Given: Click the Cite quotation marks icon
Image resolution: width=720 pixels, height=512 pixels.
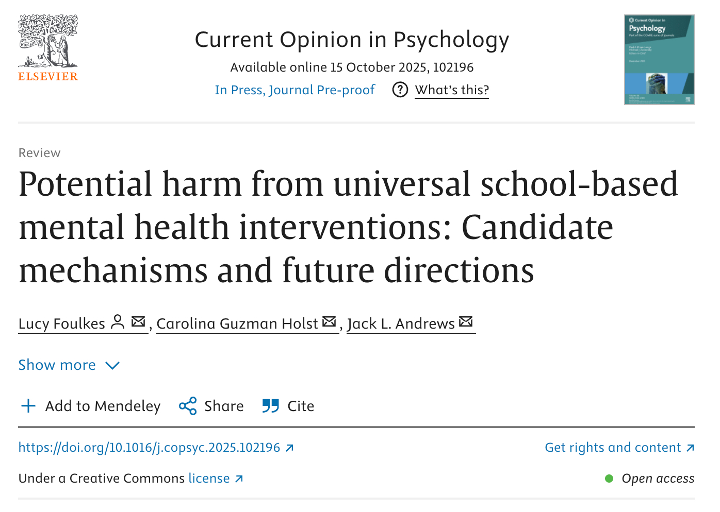Looking at the screenshot, I should (271, 406).
